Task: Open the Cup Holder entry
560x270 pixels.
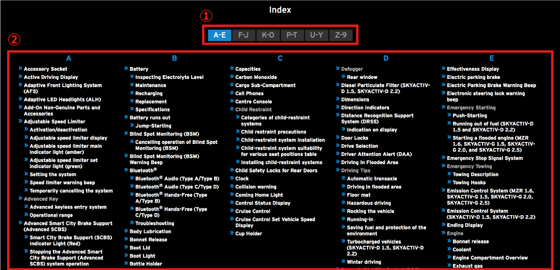Action: (x=248, y=234)
